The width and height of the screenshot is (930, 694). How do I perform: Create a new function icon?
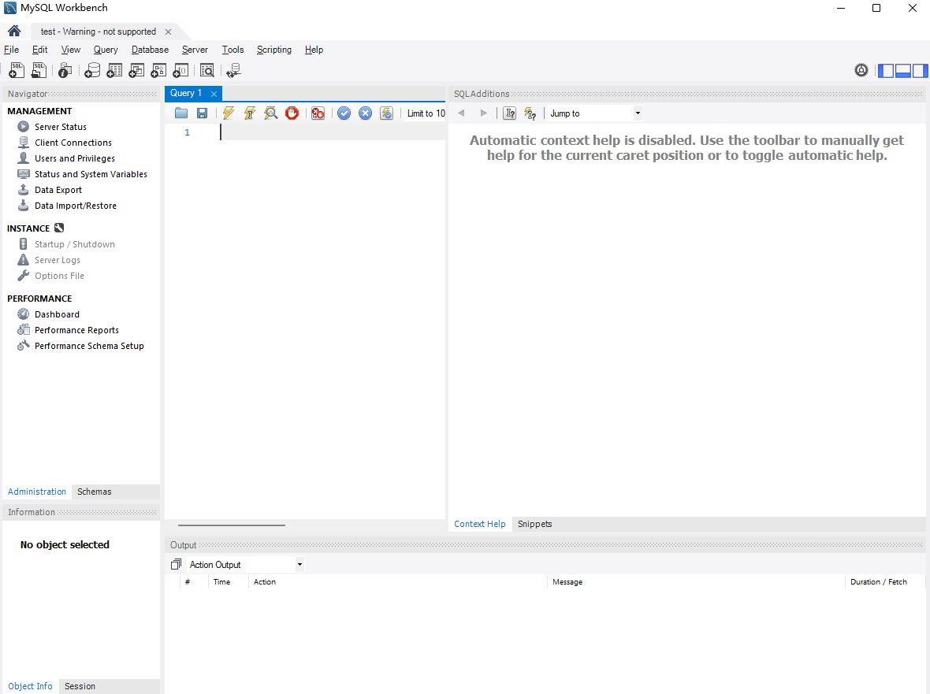tap(180, 71)
